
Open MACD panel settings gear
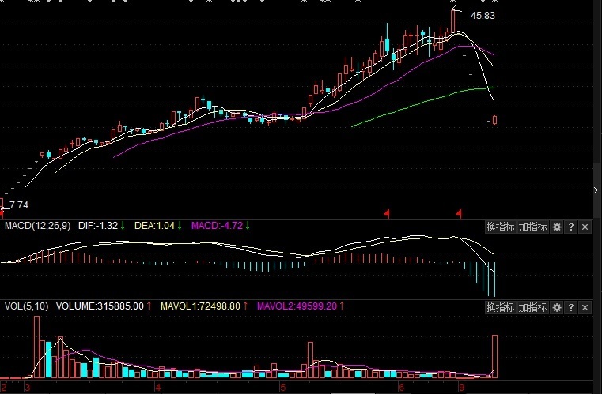pyautogui.click(x=557, y=227)
